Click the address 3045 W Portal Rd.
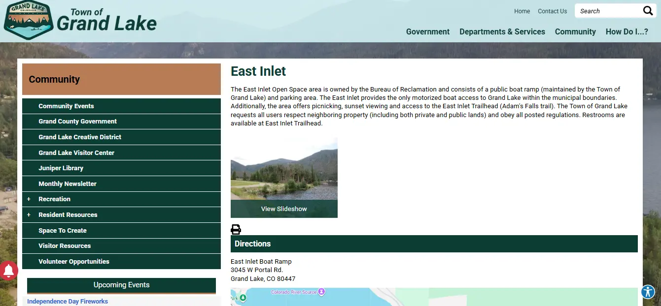Image resolution: width=661 pixels, height=306 pixels. pyautogui.click(x=257, y=270)
